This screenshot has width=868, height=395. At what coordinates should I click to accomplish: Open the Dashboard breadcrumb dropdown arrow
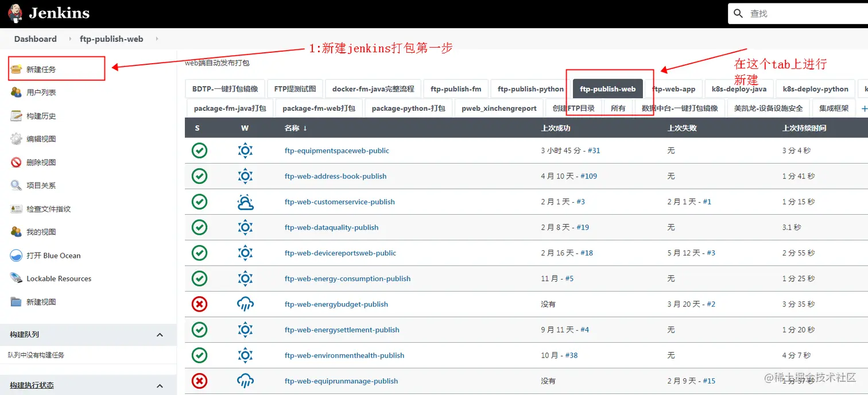click(69, 39)
